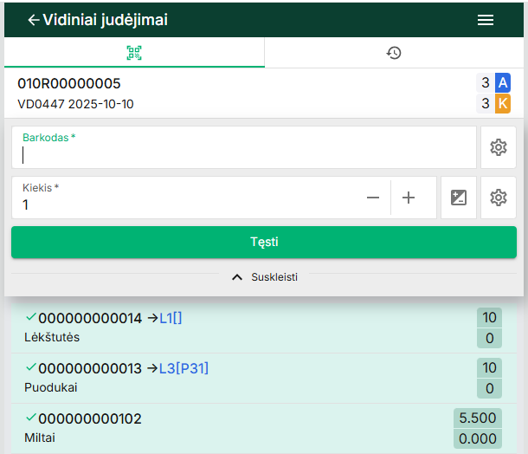Select document header 010R00000005
Image resolution: width=528 pixels, height=454 pixels.
click(69, 84)
